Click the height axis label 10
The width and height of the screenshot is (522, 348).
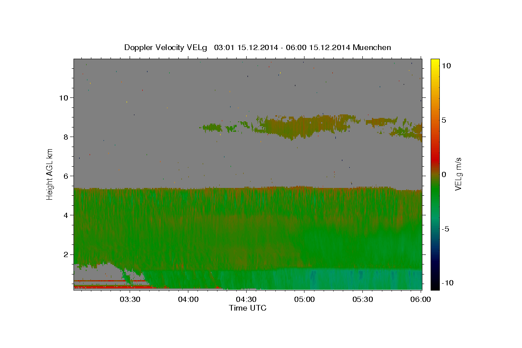point(64,98)
